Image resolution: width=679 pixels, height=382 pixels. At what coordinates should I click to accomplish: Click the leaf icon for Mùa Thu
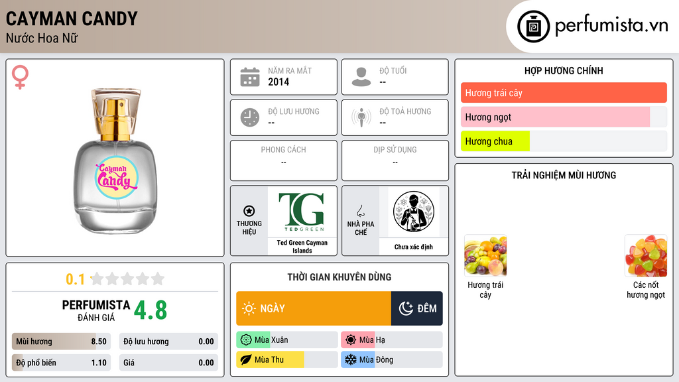click(x=246, y=360)
